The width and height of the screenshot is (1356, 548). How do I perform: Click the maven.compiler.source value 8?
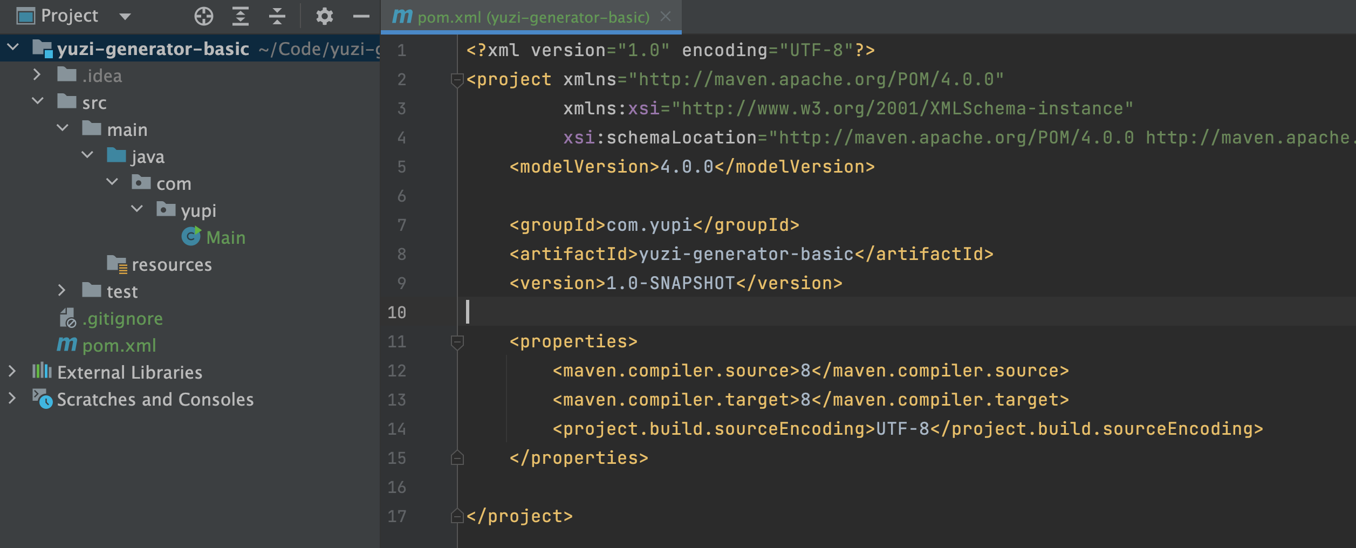tap(806, 371)
